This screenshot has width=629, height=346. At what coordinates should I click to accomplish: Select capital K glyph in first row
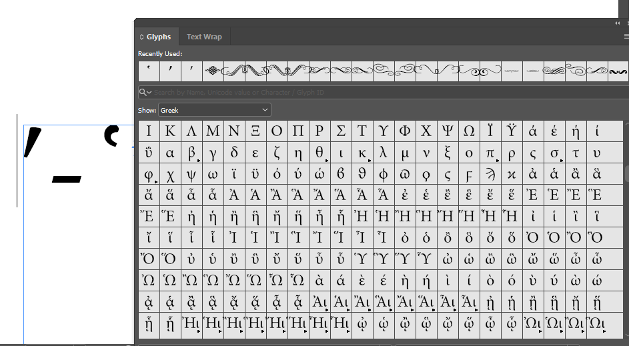tap(170, 131)
